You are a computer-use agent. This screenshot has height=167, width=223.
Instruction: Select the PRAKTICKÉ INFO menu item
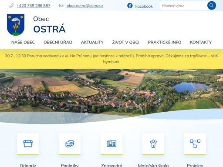pos(165,42)
